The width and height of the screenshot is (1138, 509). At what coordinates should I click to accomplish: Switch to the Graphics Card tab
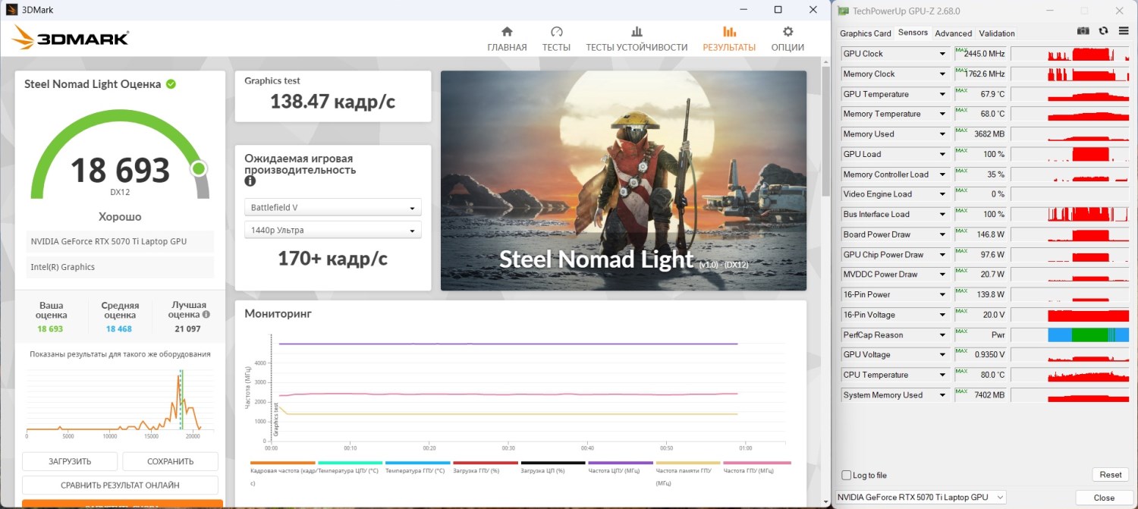click(865, 33)
